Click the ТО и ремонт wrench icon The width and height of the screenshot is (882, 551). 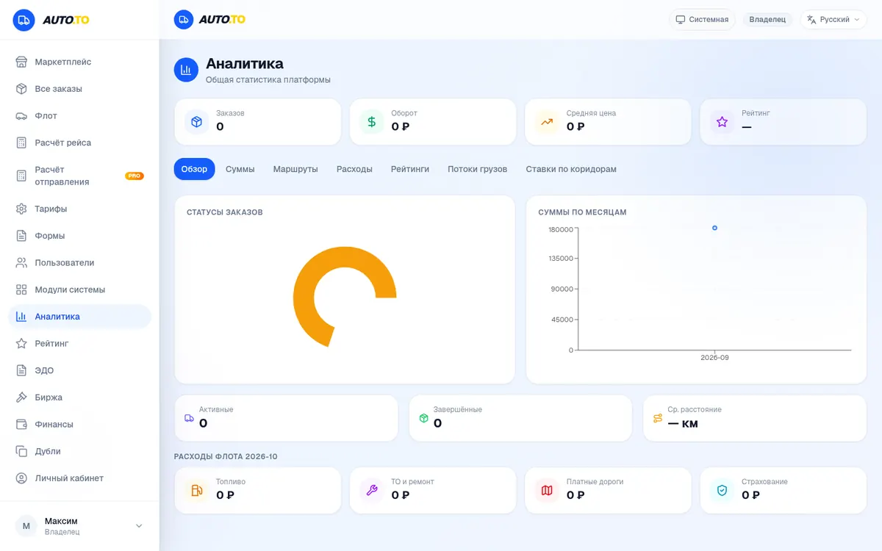[x=372, y=490]
